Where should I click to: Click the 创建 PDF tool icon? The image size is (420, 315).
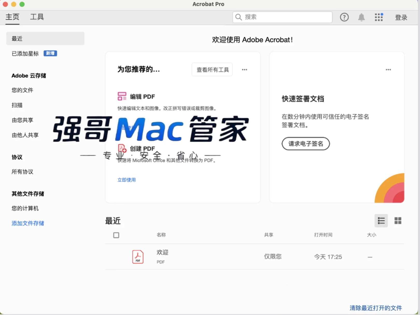pyautogui.click(x=122, y=148)
